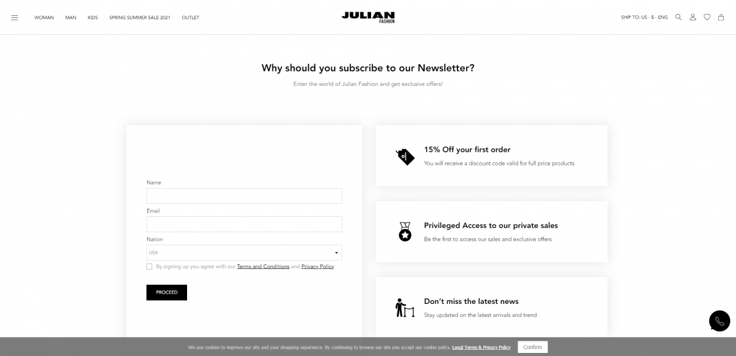Click the medal icon for private sales

[405, 232]
